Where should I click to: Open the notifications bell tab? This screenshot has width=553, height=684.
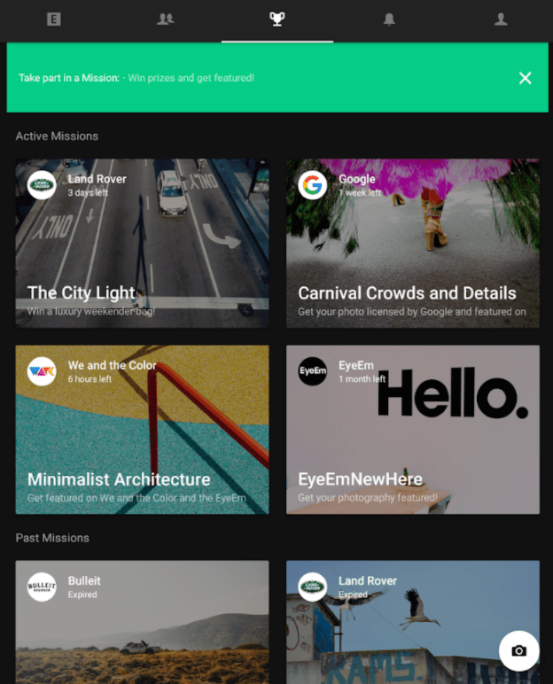[x=389, y=19]
